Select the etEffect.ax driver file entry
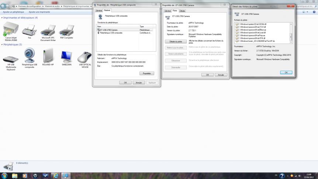Screen dimensions: 318x179 [x=250, y=30]
